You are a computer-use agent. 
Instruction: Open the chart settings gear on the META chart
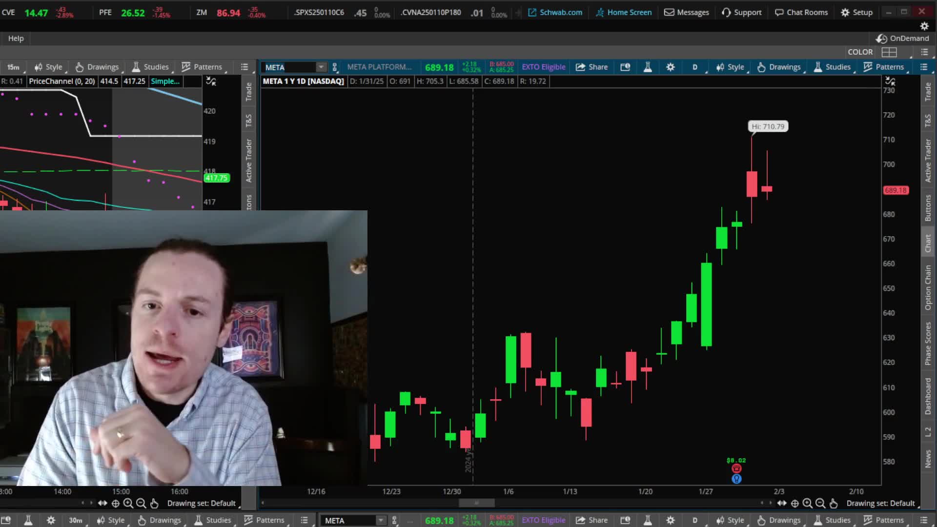coord(671,67)
